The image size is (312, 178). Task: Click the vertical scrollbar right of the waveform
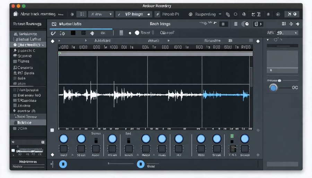(x=251, y=77)
